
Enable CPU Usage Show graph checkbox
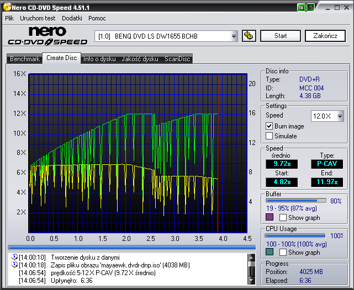coord(283,252)
